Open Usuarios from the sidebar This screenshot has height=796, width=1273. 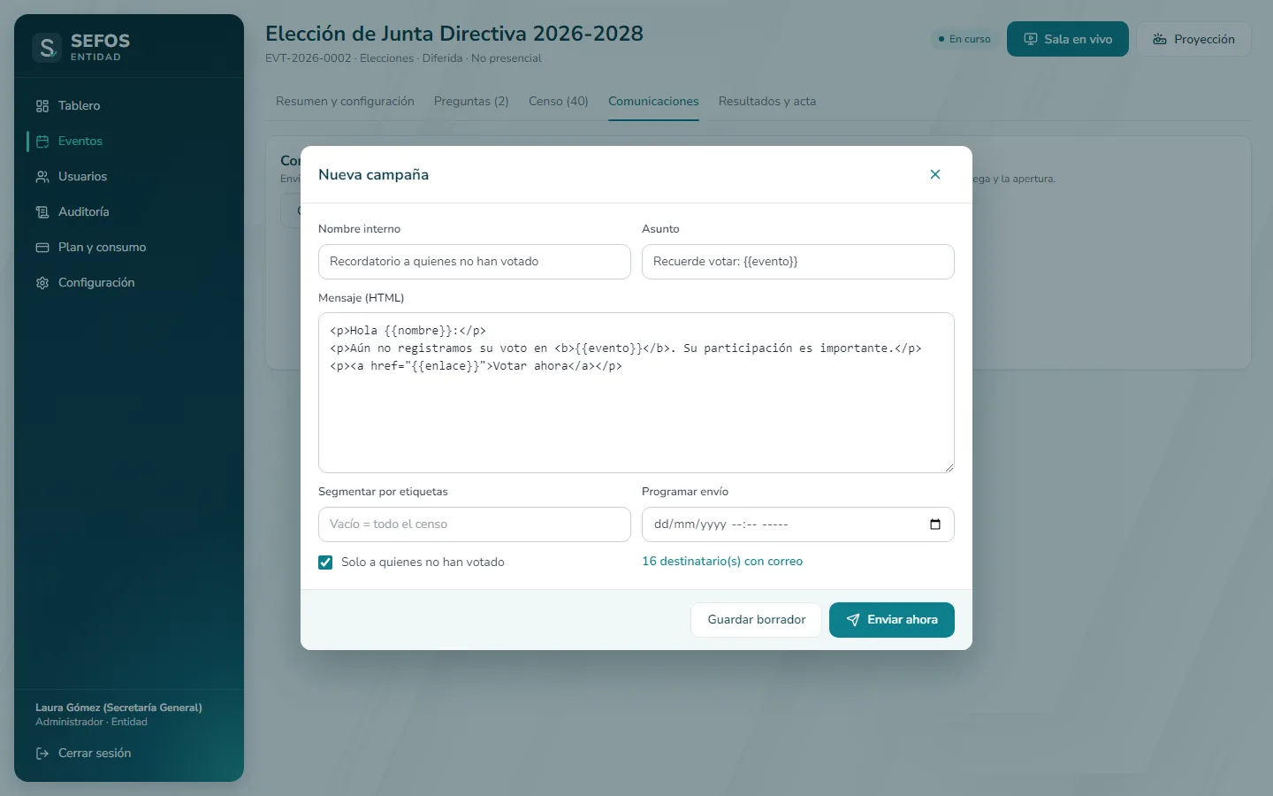click(129, 176)
